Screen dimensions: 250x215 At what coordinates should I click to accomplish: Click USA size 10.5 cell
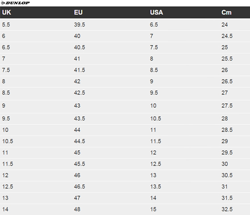tap(155, 118)
